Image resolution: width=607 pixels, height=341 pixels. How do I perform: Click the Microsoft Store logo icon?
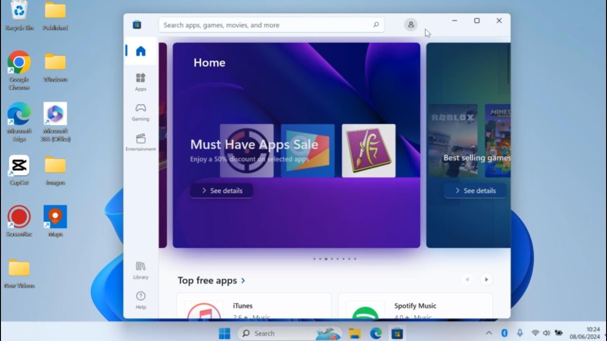[137, 25]
